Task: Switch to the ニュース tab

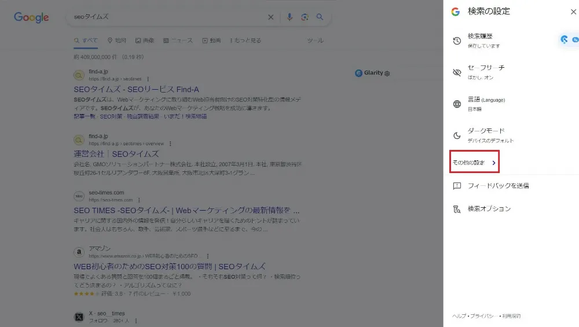Action: click(x=178, y=41)
